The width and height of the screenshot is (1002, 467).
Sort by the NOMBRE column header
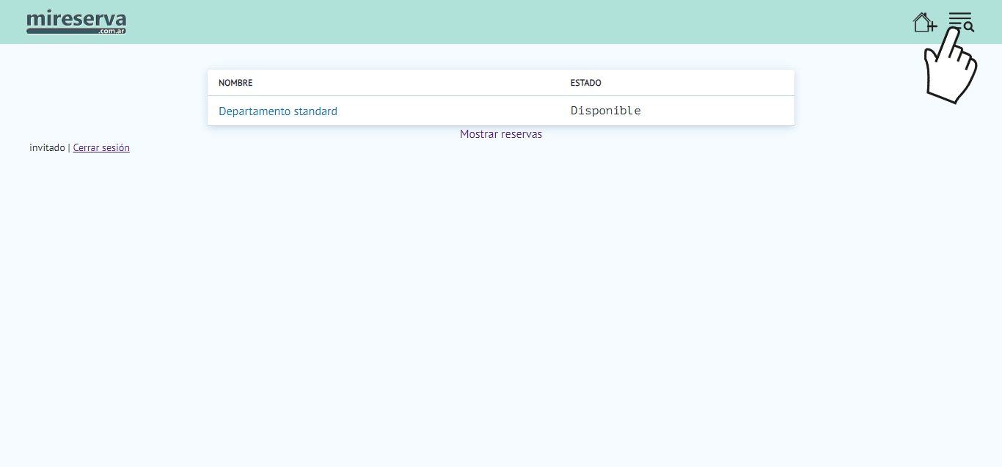(235, 83)
